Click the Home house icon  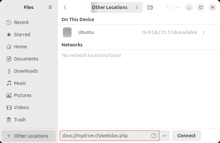9,47
